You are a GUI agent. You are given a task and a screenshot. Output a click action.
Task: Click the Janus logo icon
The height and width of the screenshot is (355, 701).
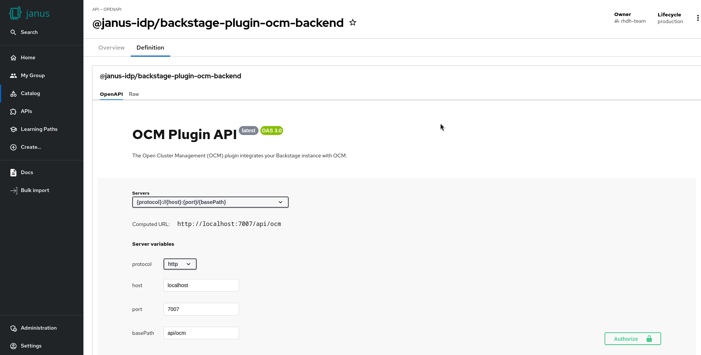15,13
